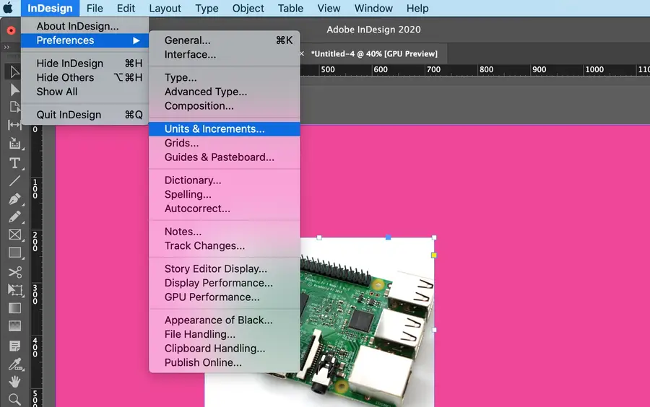This screenshot has width=650, height=407.
Task: Select the Type tool in toolbar
Action: [14, 163]
